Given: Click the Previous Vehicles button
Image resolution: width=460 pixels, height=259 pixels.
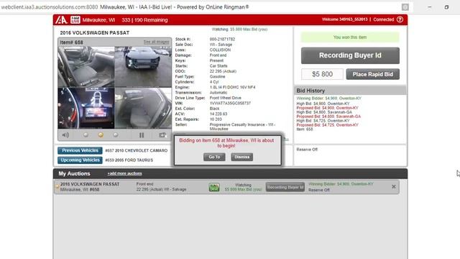Looking at the screenshot, I should [x=80, y=150].
